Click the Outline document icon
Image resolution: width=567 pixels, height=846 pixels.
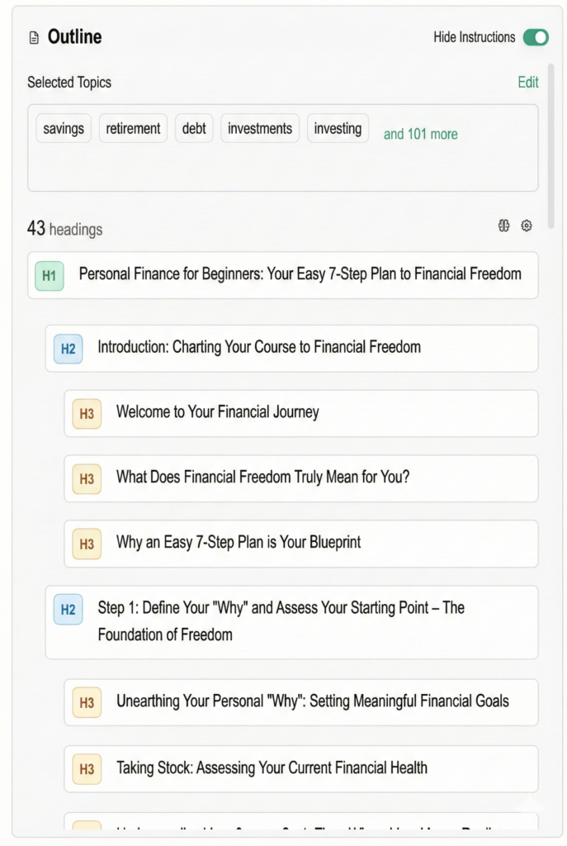pyautogui.click(x=34, y=38)
